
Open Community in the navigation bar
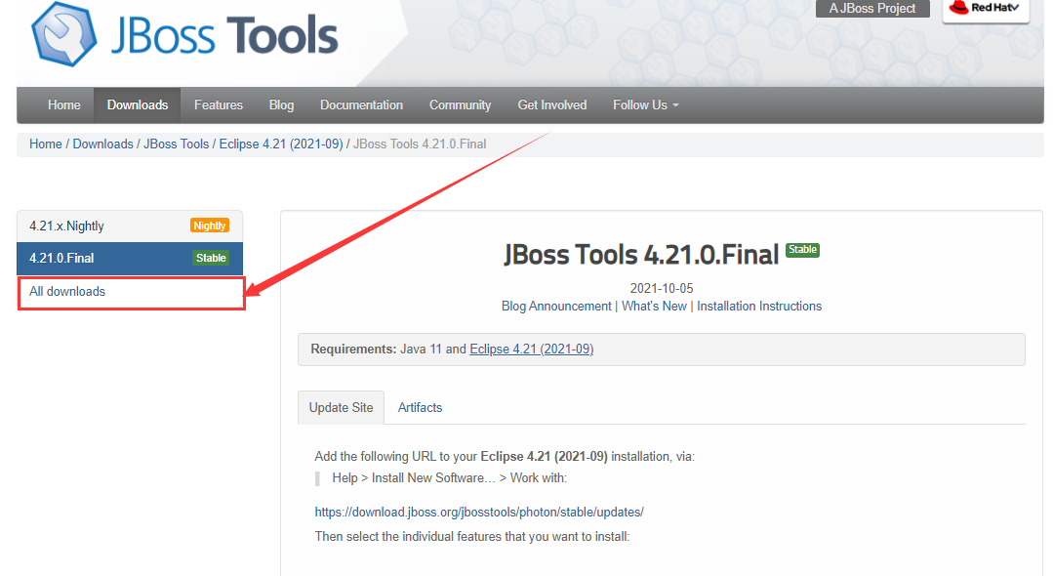[460, 104]
